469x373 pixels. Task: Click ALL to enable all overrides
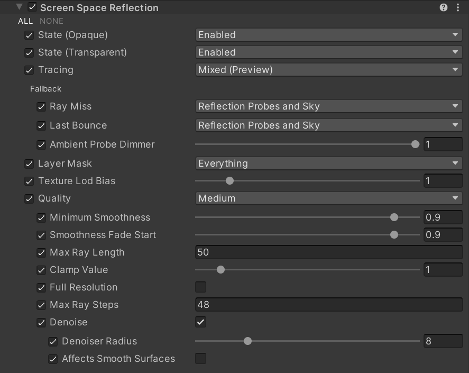25,21
